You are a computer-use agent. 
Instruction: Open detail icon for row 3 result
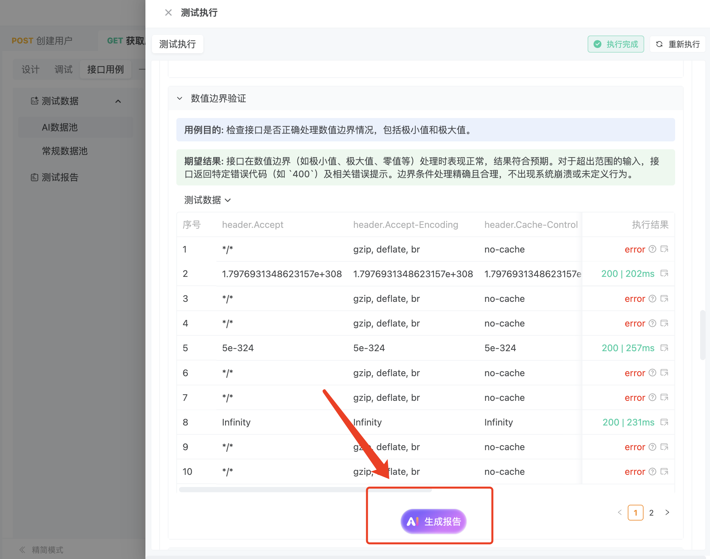664,299
